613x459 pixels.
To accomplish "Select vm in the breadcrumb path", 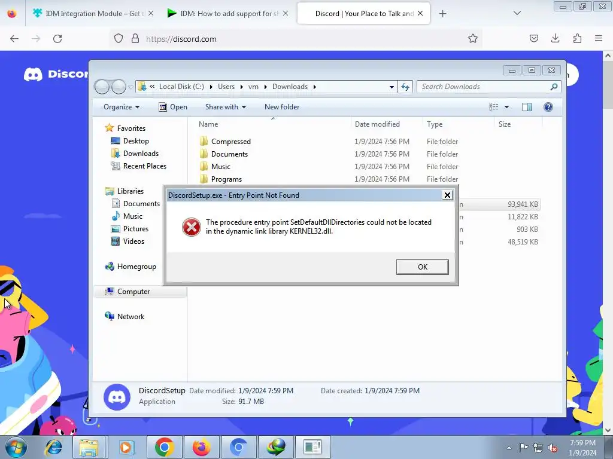I will point(253,87).
